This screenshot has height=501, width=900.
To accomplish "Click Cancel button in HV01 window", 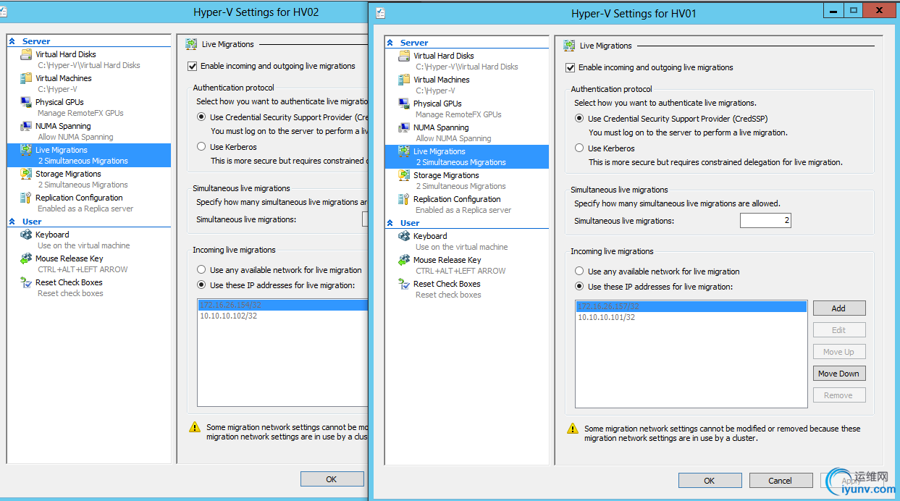I will click(780, 481).
